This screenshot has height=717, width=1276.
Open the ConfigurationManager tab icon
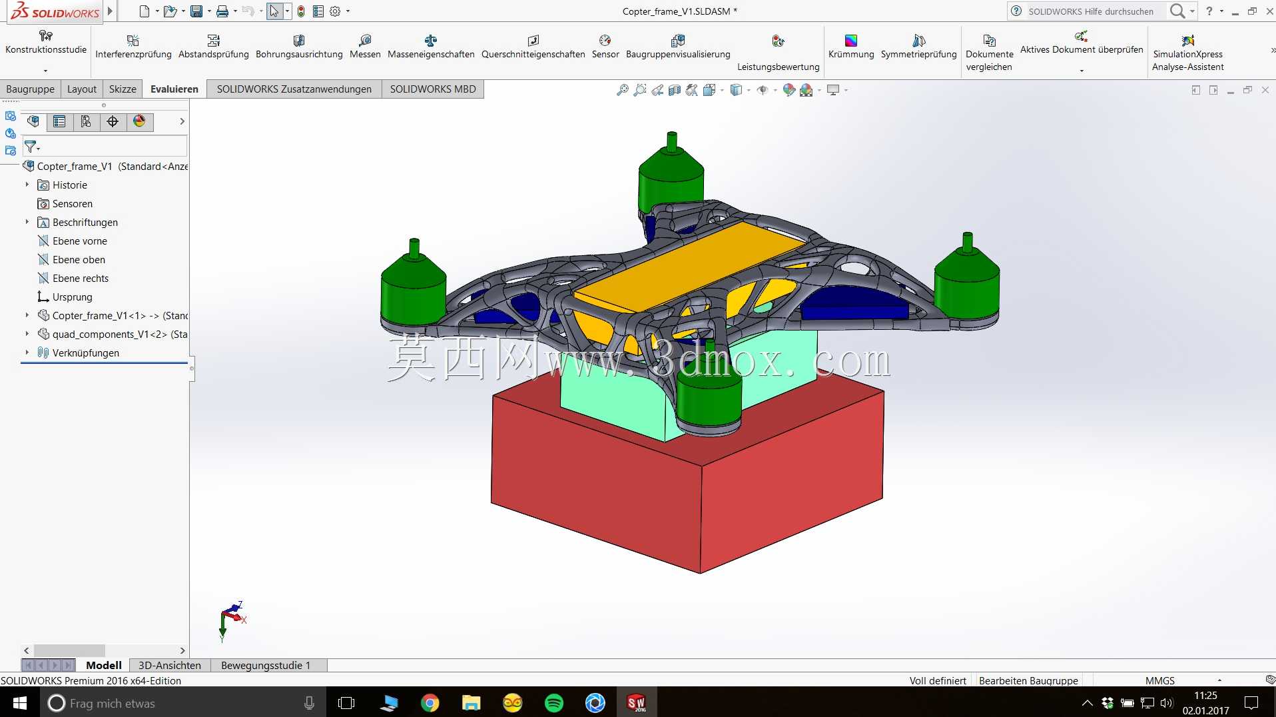[86, 121]
